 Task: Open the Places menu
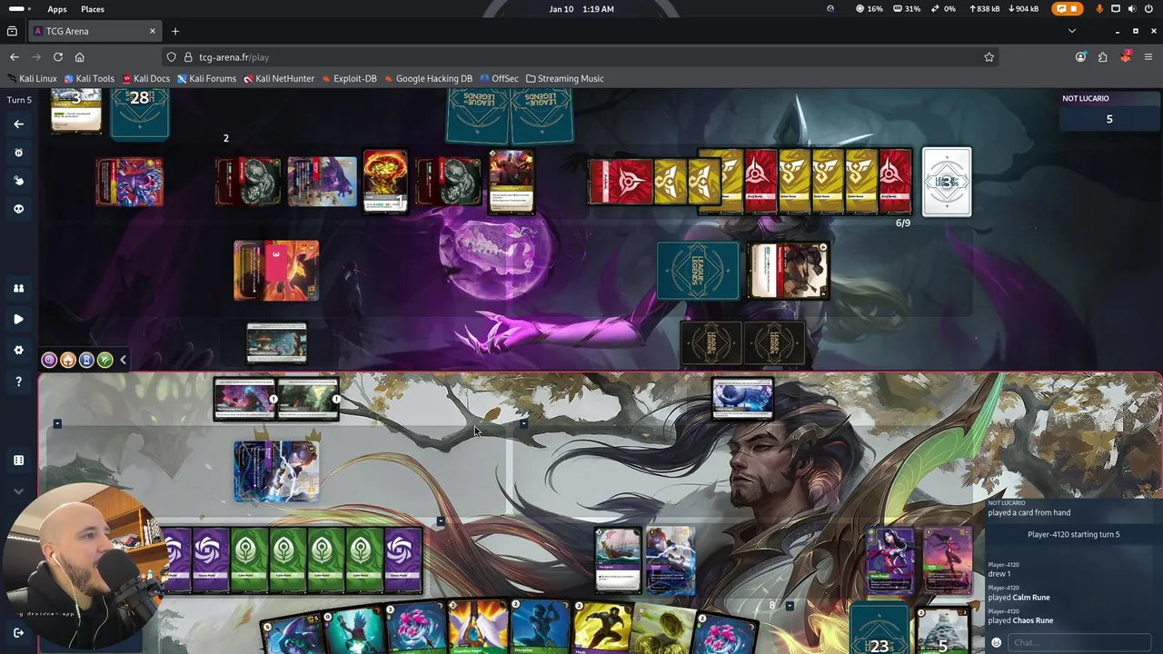(x=92, y=9)
